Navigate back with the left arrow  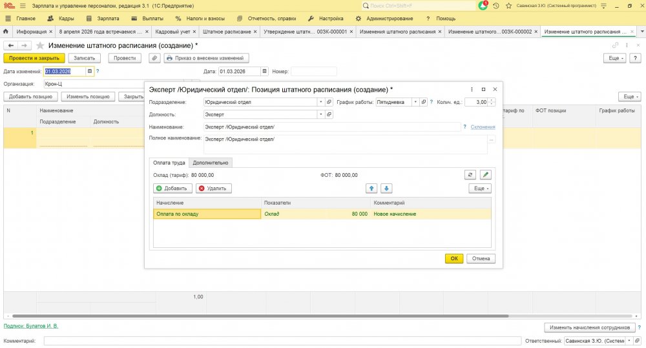pos(11,45)
